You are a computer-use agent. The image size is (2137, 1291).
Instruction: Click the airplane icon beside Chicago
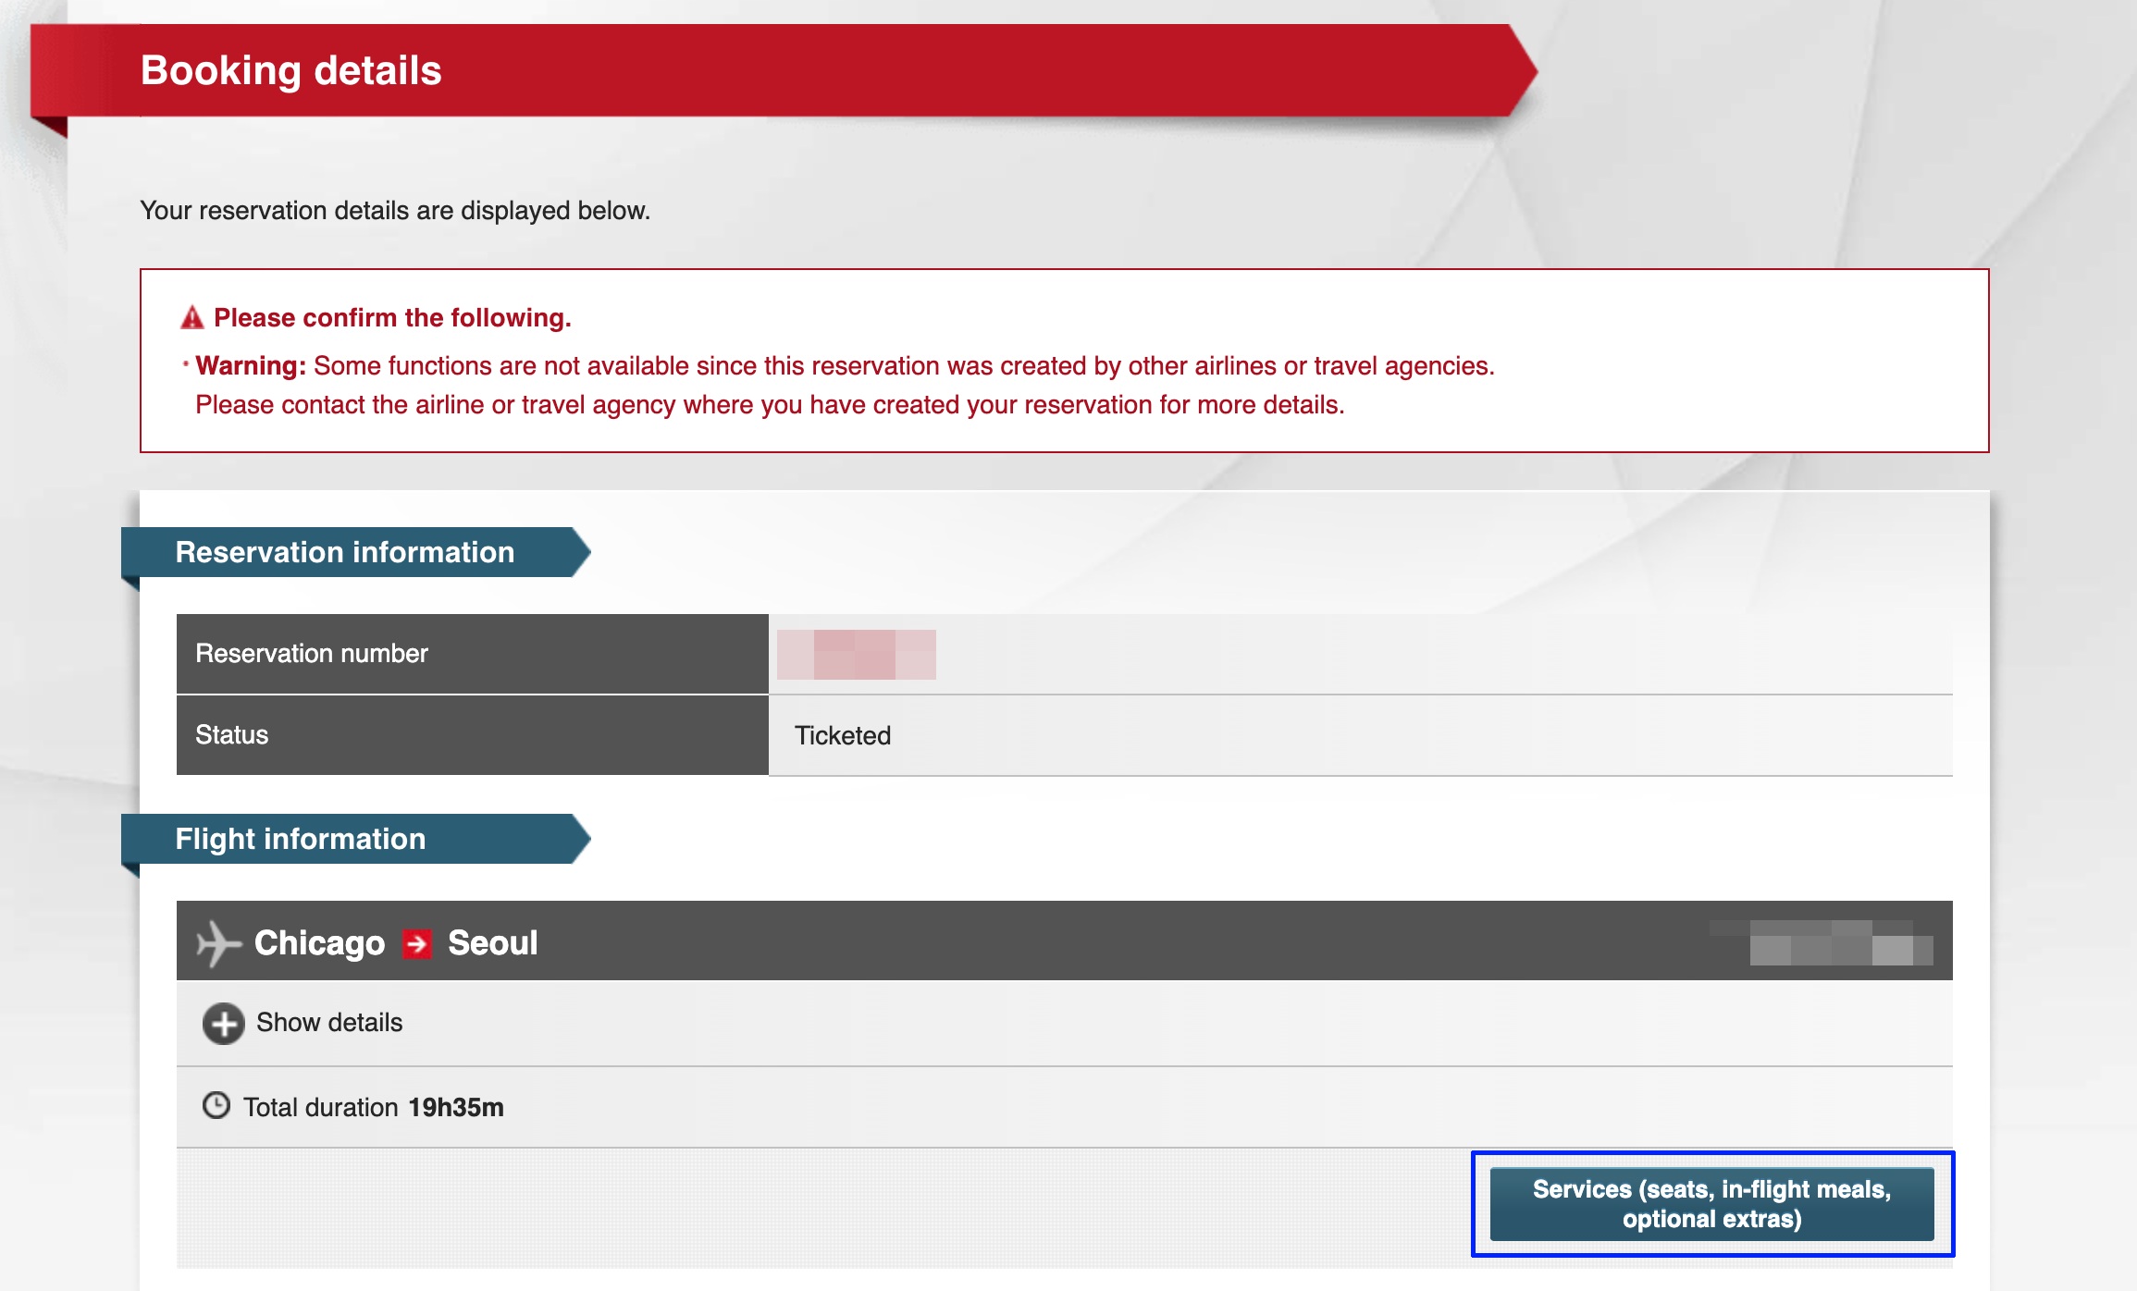click(x=217, y=943)
